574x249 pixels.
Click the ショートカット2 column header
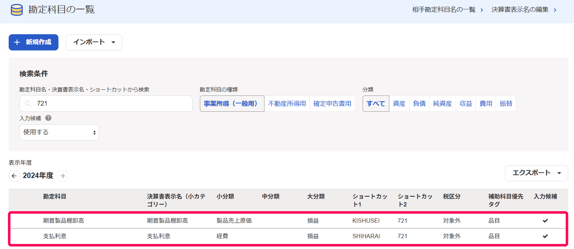pyautogui.click(x=415, y=200)
